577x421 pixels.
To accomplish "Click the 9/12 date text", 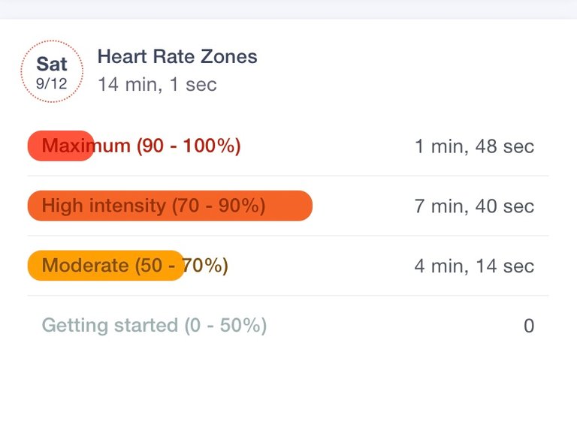I will pyautogui.click(x=52, y=84).
